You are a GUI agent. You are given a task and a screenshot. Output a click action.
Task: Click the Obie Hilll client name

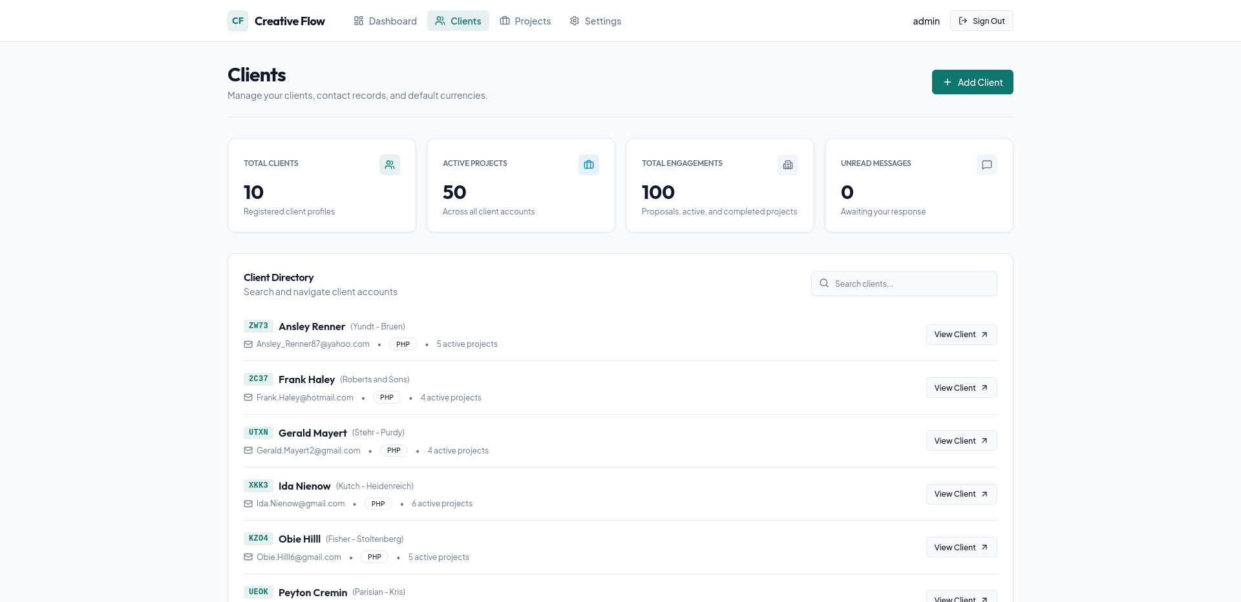coord(299,539)
